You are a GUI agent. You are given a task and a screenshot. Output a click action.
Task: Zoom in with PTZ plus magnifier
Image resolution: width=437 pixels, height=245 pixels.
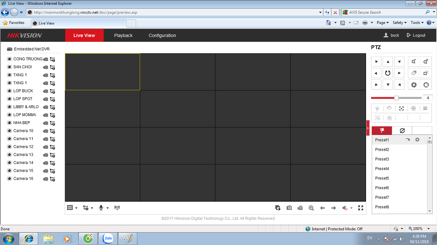coord(425,62)
